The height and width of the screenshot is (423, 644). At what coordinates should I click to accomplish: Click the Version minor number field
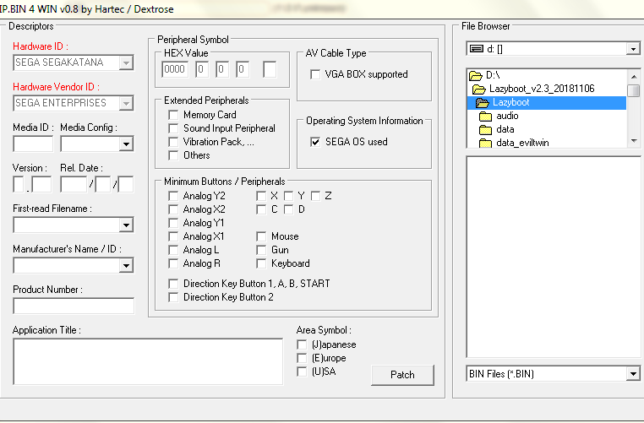pos(41,184)
